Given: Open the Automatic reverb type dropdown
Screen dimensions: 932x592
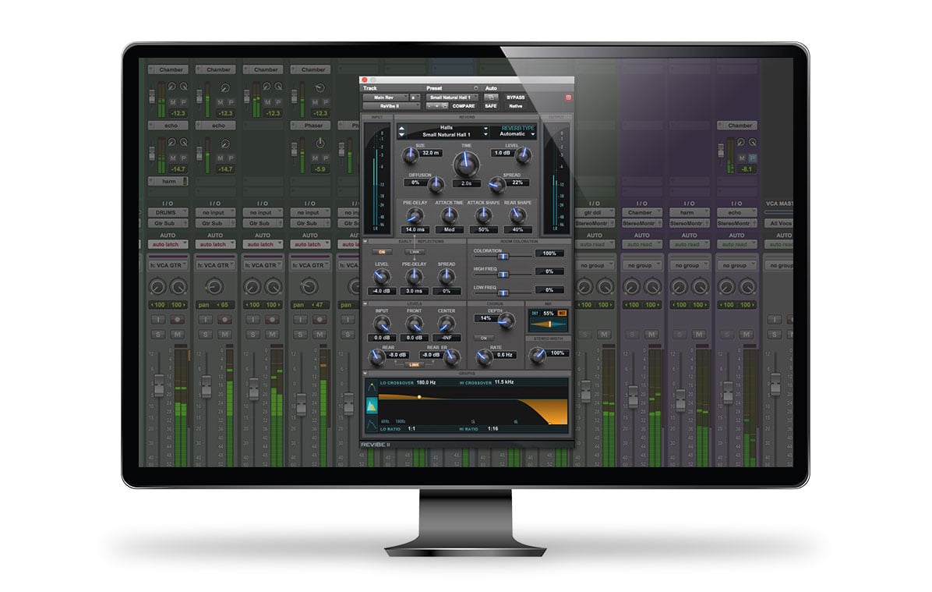Looking at the screenshot, I should (515, 133).
